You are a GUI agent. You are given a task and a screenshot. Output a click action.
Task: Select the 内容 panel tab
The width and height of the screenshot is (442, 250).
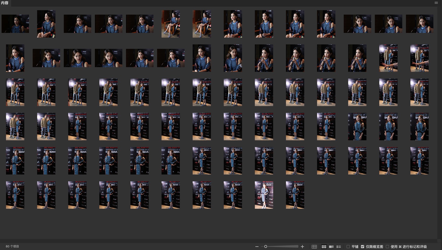tap(5, 3)
